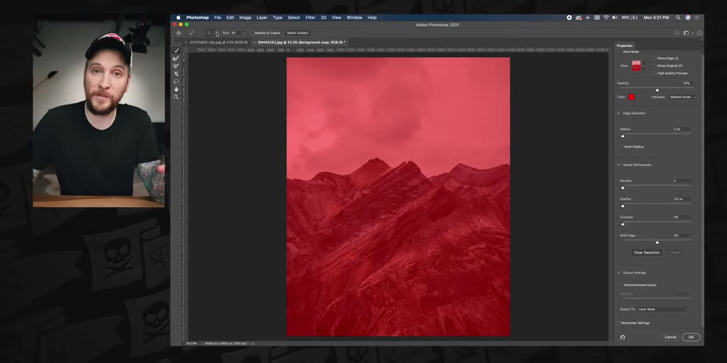This screenshot has width=727, height=363.
Task: Close the D44A0161.jpg document tab
Action: tap(254, 42)
